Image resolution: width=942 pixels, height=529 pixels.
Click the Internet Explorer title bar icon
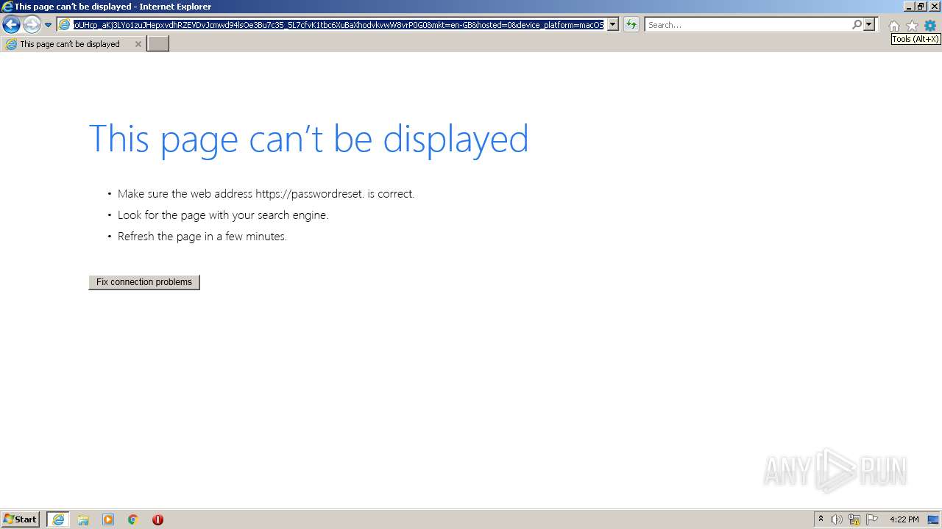(7, 6)
